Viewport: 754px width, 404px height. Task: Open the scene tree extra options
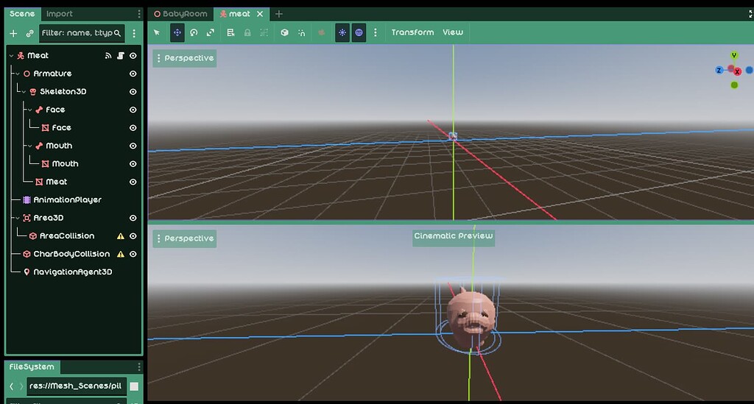(134, 33)
